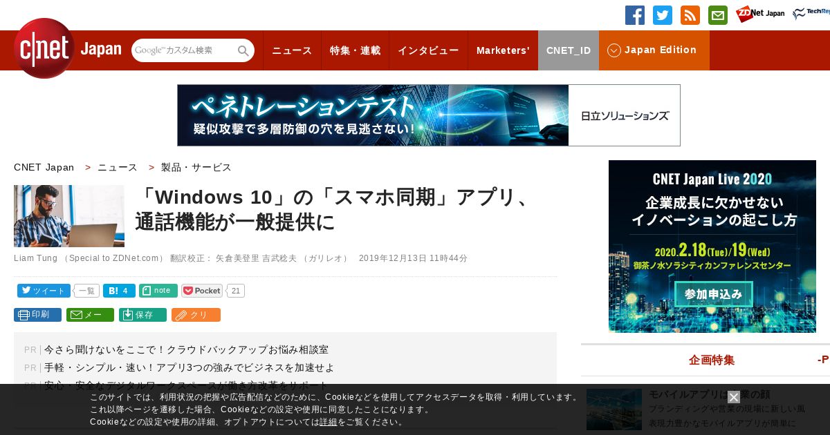Click 参加申込み button in the ad
The height and width of the screenshot is (435, 830).
tap(712, 294)
